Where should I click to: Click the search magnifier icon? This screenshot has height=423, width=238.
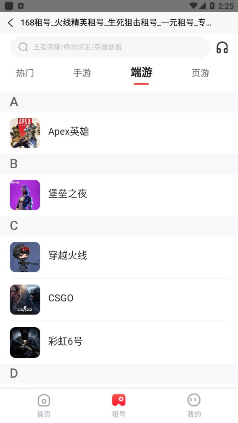click(x=23, y=47)
